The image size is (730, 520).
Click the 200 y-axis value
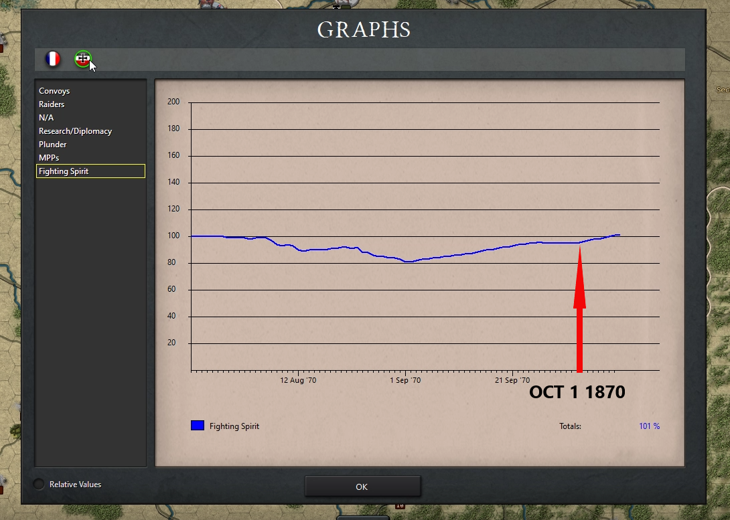pyautogui.click(x=173, y=102)
